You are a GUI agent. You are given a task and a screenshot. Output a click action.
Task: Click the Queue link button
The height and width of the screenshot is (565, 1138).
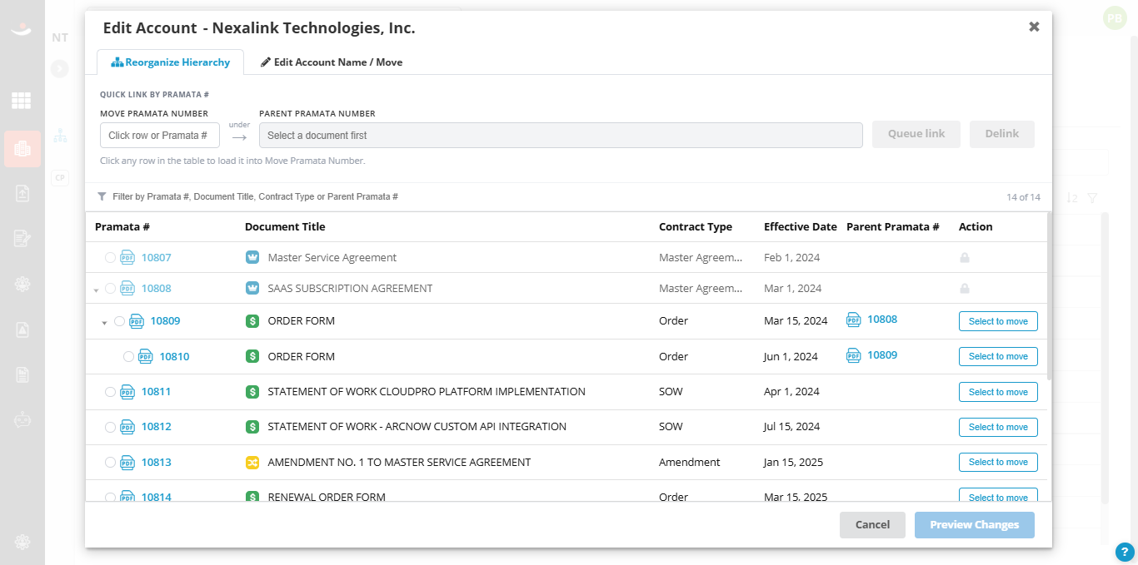(x=916, y=134)
